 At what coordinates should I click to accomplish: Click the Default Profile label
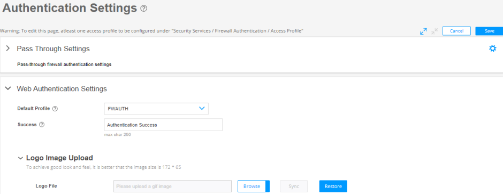point(33,109)
